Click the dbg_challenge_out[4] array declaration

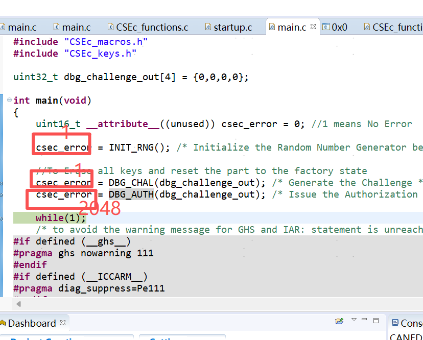click(x=120, y=77)
